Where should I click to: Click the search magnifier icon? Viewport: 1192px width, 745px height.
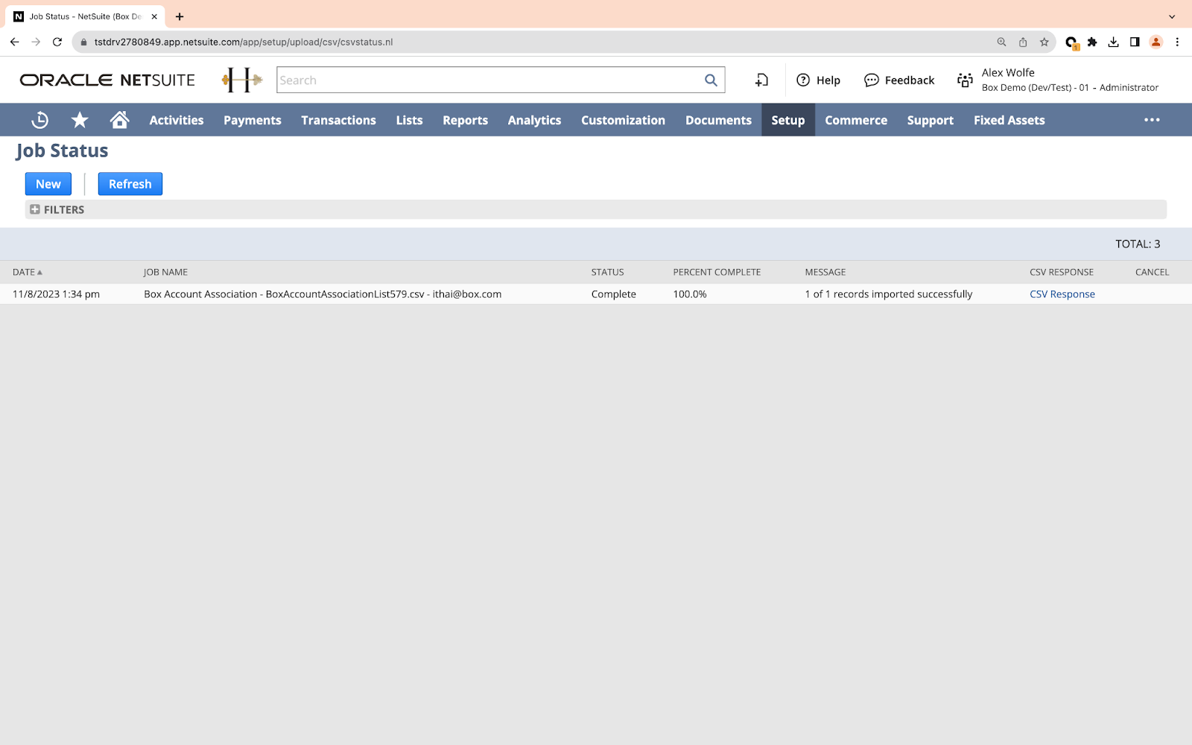point(711,80)
